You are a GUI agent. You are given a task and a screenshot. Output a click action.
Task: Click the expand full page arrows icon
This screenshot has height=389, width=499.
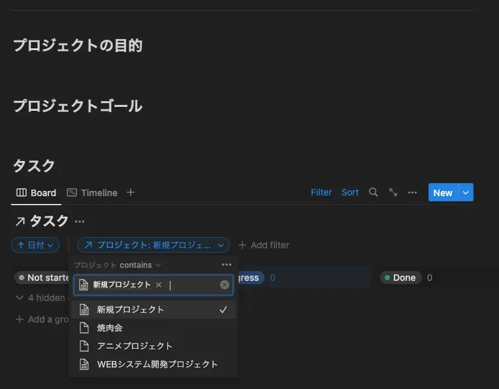coord(393,193)
